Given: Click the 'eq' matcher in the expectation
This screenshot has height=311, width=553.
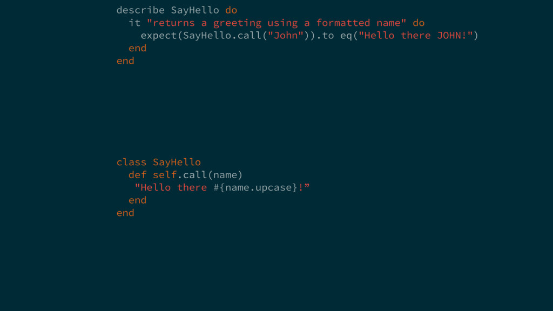Looking at the screenshot, I should click(346, 36).
